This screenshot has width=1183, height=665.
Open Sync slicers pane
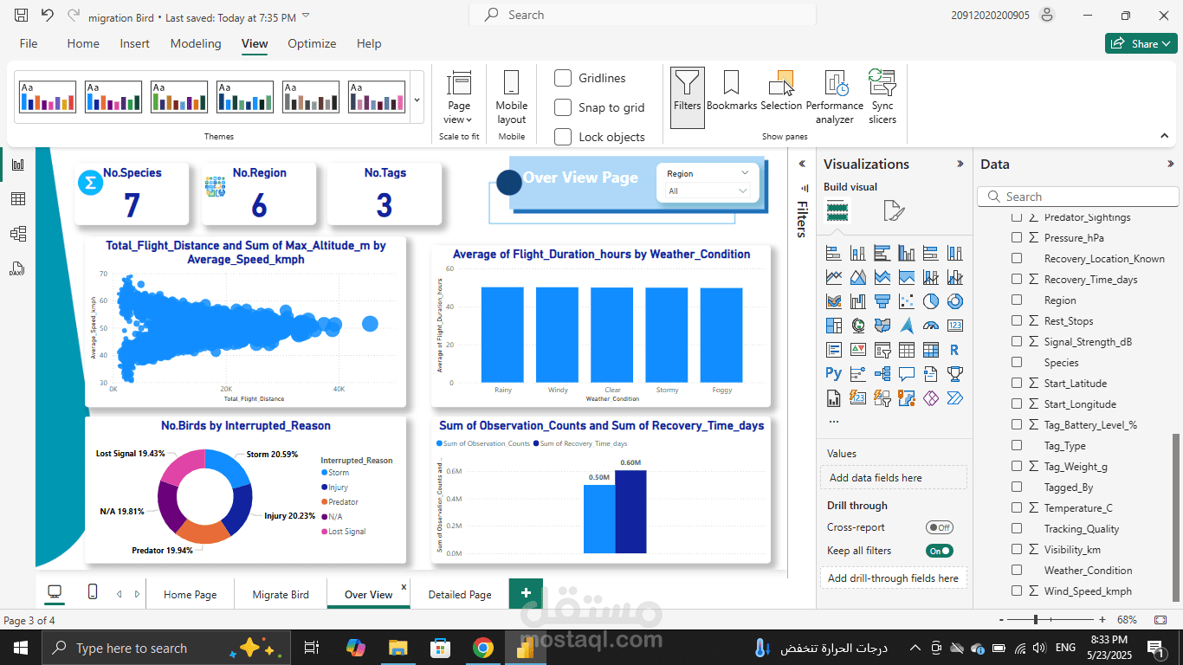(882, 98)
